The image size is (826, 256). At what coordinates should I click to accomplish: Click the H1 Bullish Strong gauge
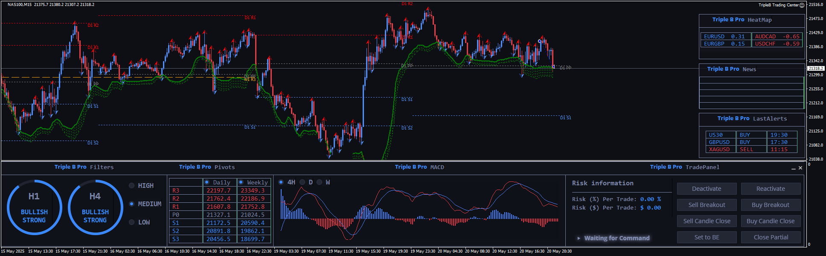click(34, 207)
